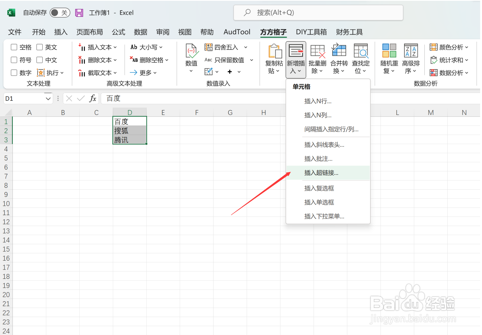482x335 pixels.
Task: Check the 空格 checkbox
Action: [x=14, y=47]
